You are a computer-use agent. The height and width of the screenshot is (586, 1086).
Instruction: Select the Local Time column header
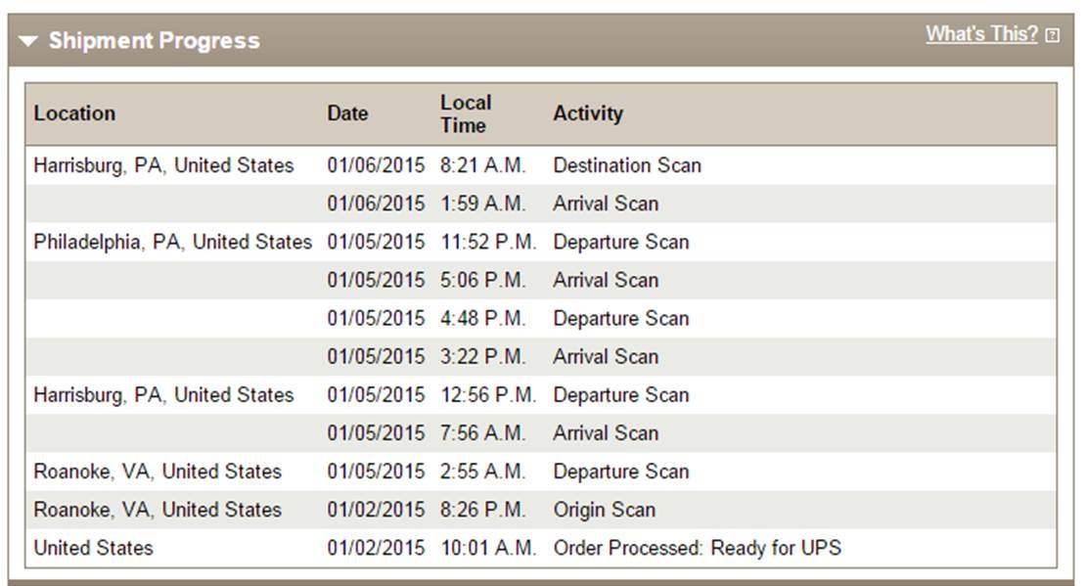point(466,113)
